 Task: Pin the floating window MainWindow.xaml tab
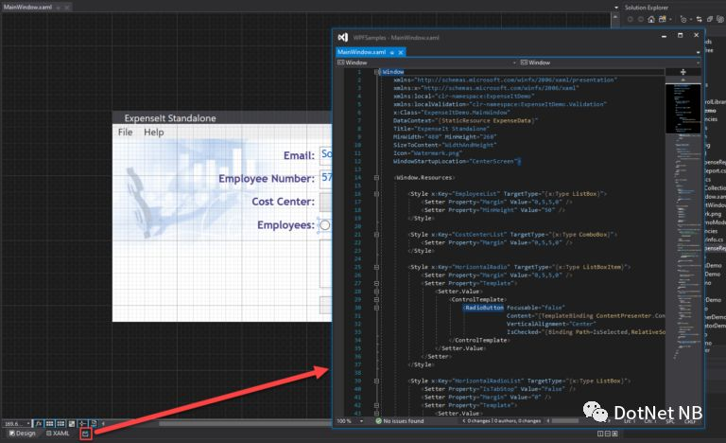392,52
